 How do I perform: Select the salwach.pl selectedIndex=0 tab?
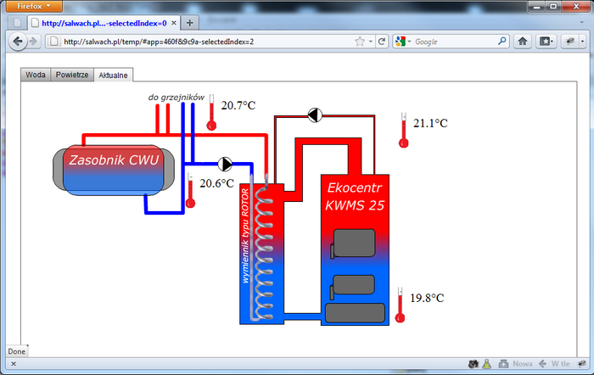(104, 23)
